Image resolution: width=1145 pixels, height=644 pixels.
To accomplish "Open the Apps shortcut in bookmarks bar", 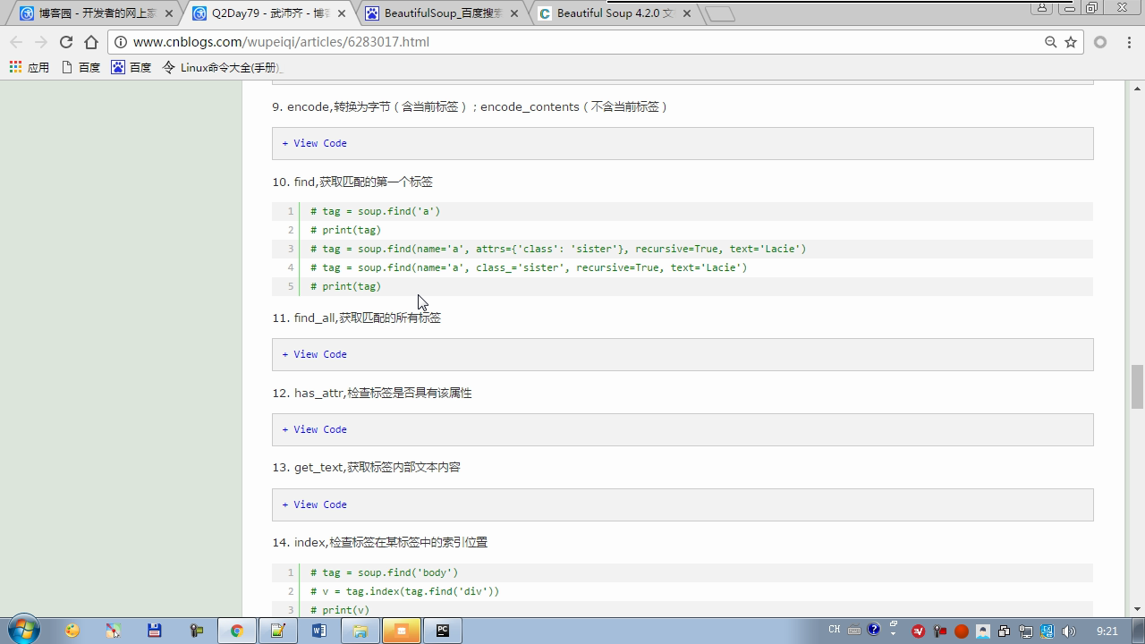I will [x=30, y=67].
